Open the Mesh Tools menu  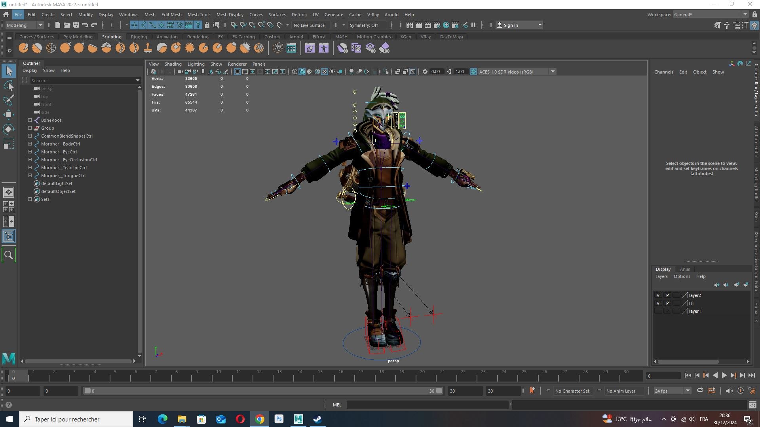199,15
